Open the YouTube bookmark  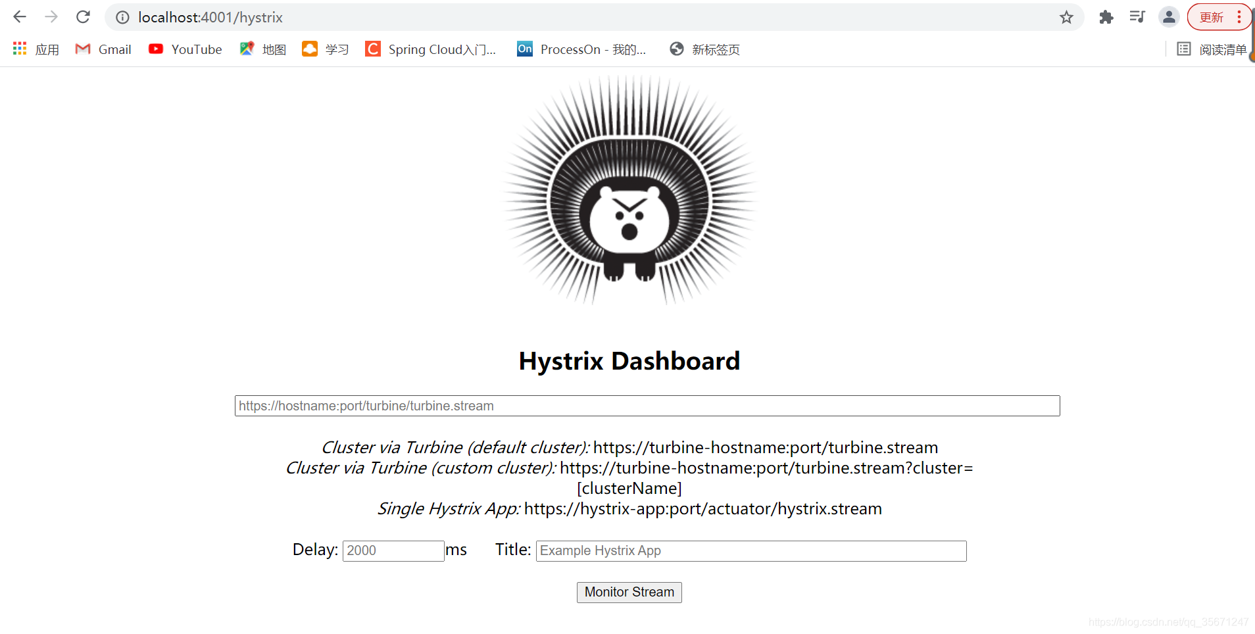tap(185, 49)
